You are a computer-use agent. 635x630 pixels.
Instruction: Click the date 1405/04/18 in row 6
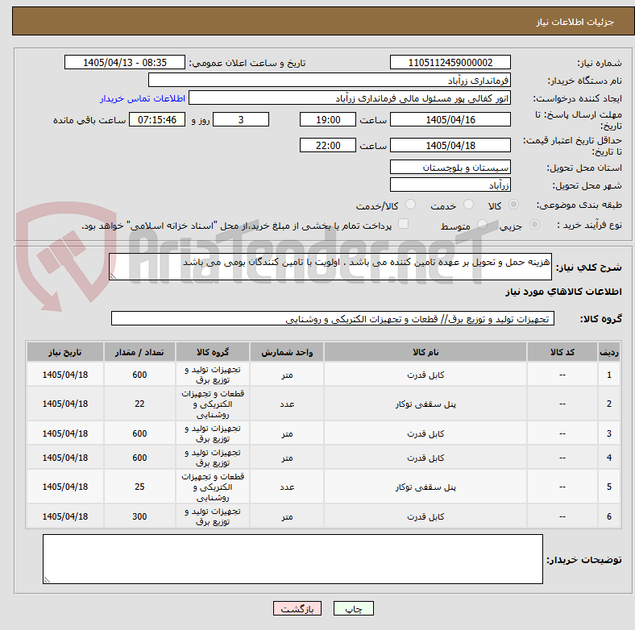[65, 516]
